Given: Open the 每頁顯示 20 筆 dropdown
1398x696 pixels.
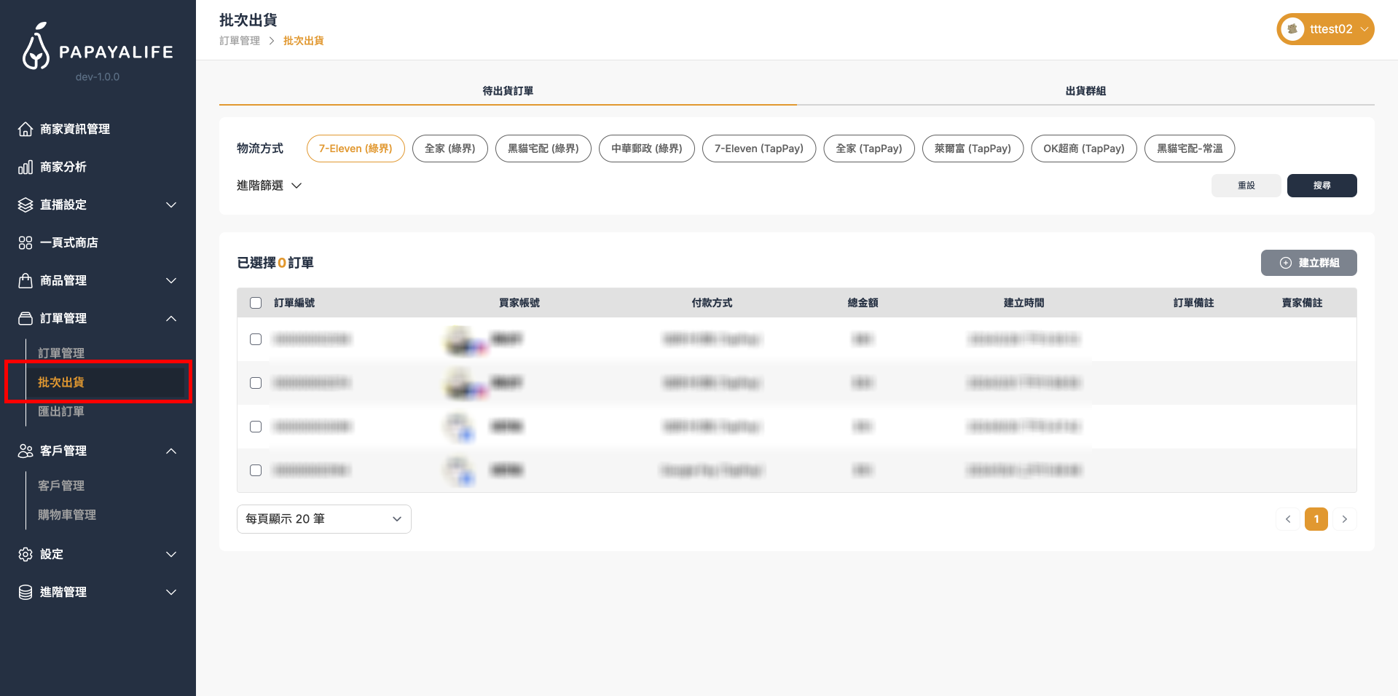Looking at the screenshot, I should (x=323, y=519).
